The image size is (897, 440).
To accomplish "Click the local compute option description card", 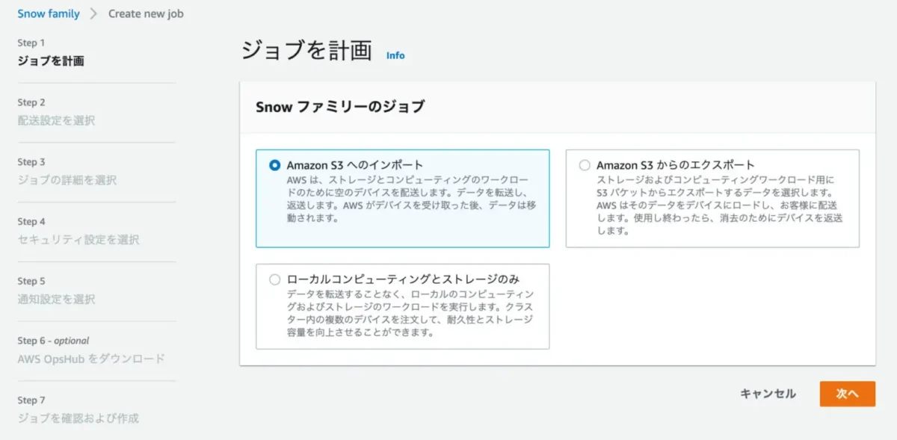I will click(x=410, y=314).
